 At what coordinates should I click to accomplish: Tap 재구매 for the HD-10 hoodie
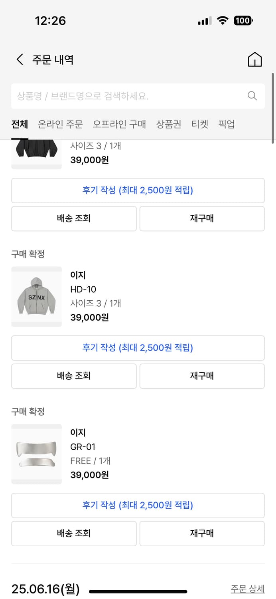tap(202, 376)
